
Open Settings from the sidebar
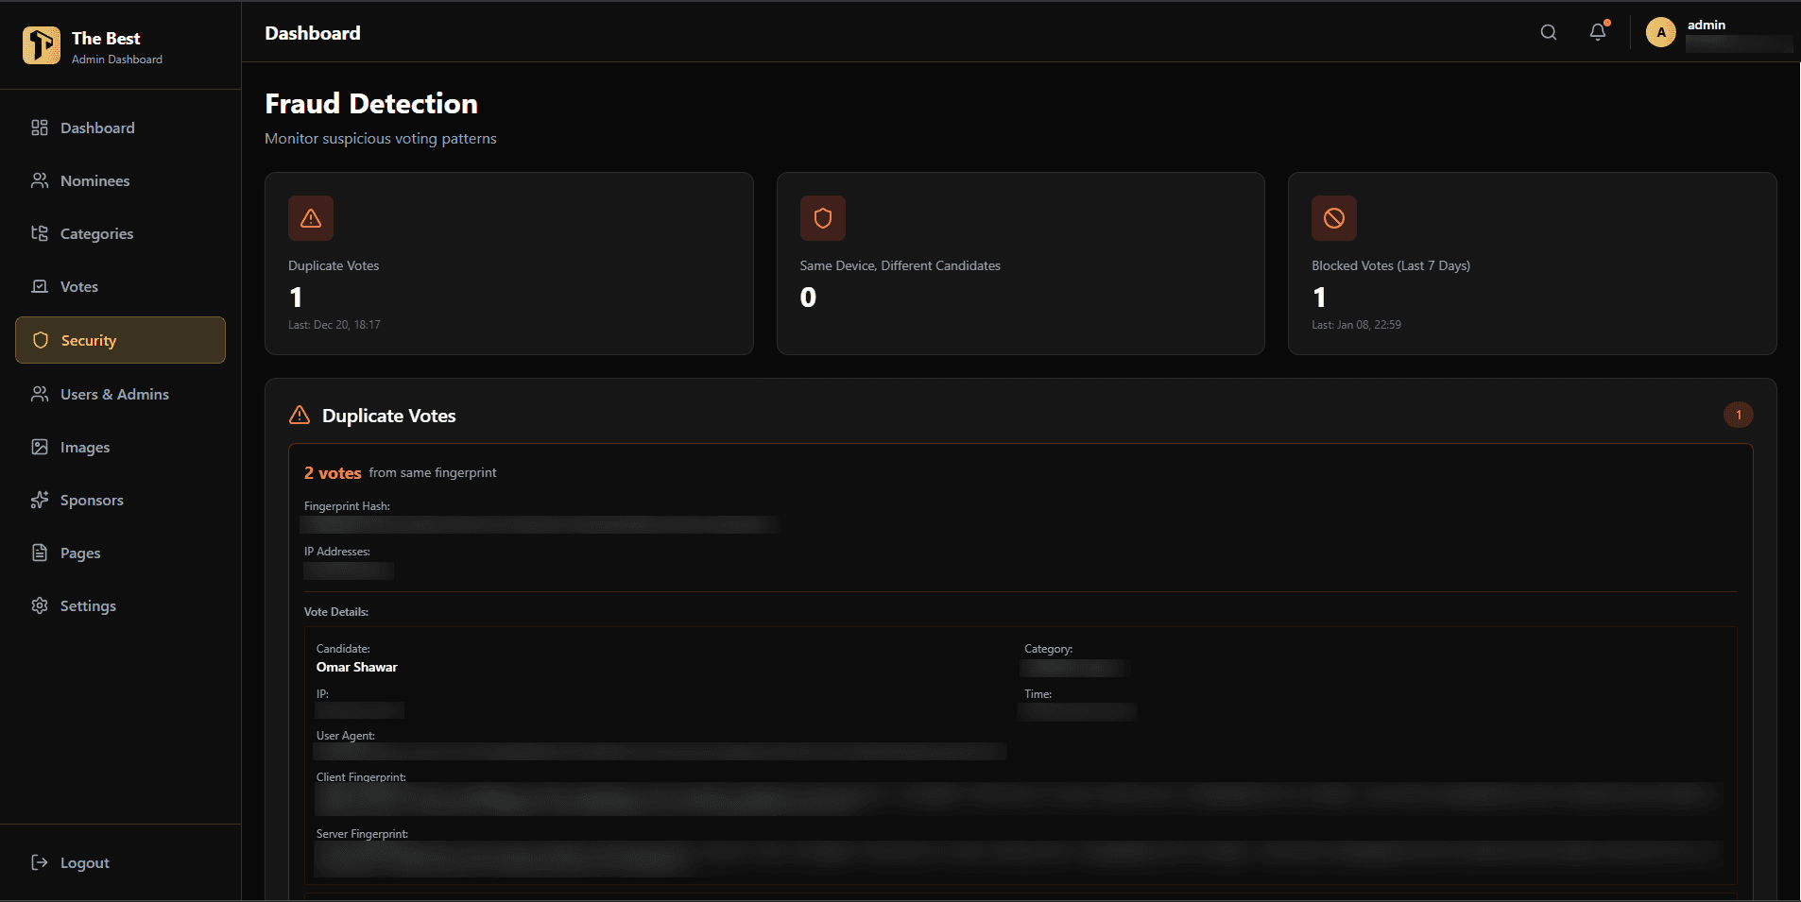(x=120, y=605)
